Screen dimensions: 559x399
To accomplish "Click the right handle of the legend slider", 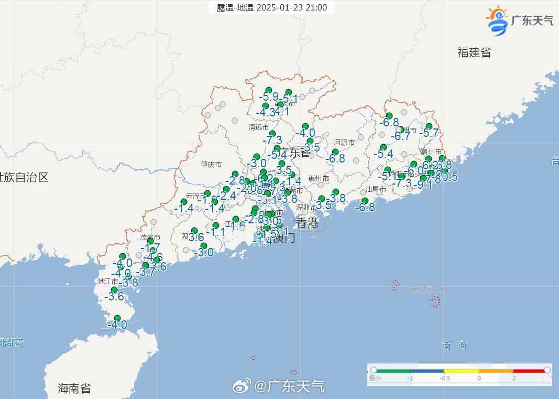I will [x=547, y=370].
